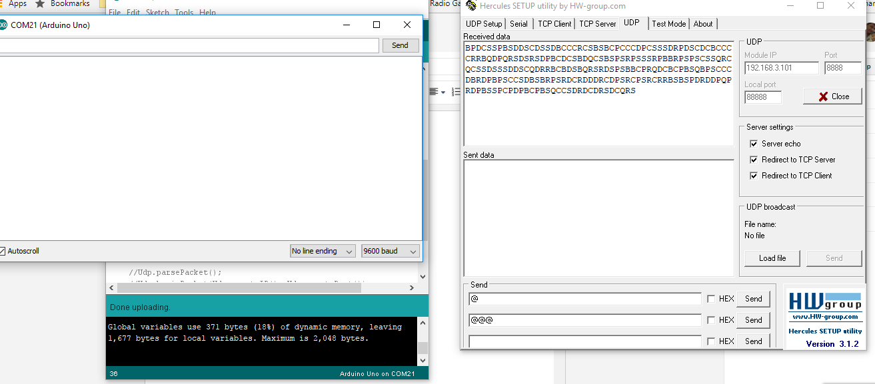Screen dimensions: 875x384
Task: Click Apps shortcut in browser bookmarks bar
Action: pyautogui.click(x=13, y=4)
